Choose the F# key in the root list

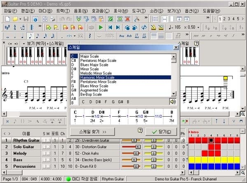click(73, 82)
